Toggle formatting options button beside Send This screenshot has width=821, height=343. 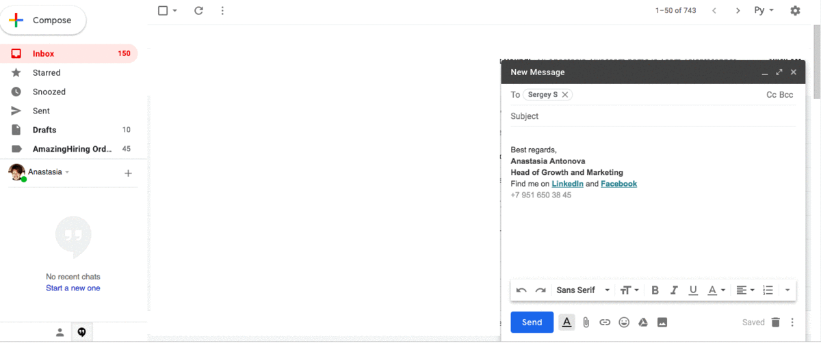[566, 323]
